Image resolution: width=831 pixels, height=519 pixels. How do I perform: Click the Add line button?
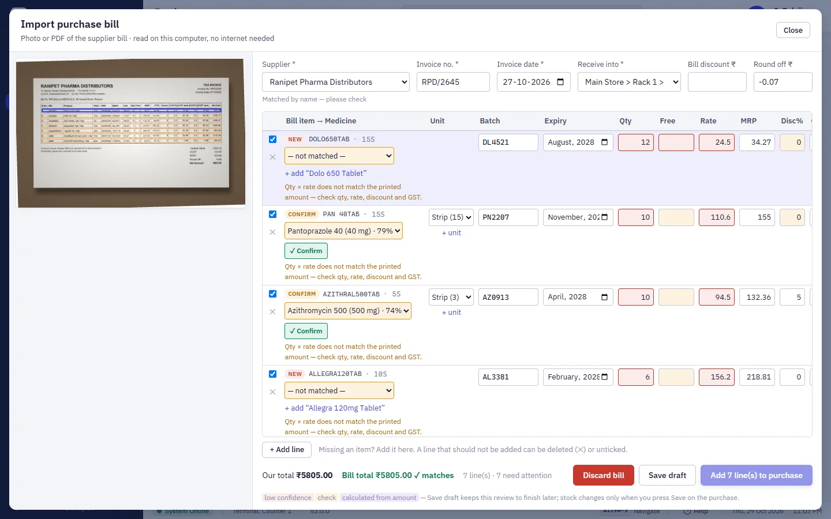point(287,450)
